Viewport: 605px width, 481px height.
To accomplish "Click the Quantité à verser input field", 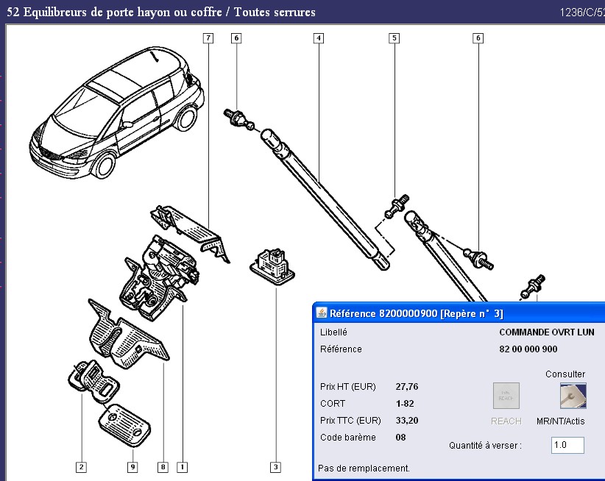I will pos(567,445).
